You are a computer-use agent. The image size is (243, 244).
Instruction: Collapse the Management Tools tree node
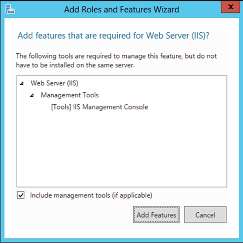(x=32, y=95)
